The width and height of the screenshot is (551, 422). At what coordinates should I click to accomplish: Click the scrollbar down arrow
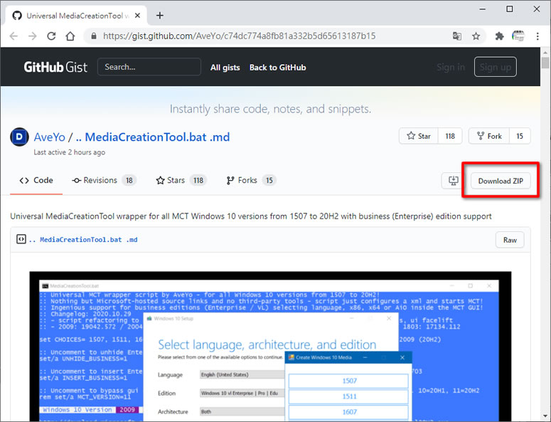545,417
